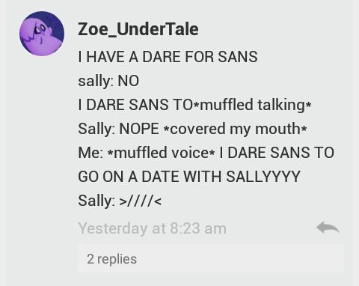Click the line sally: NO

coord(108,81)
